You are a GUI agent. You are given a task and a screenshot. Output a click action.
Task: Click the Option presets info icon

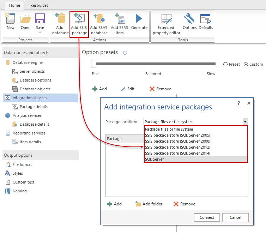point(125,53)
